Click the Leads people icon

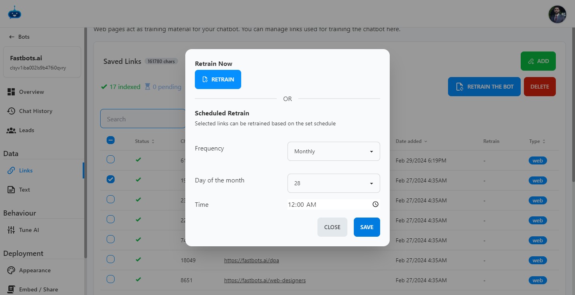(11, 130)
